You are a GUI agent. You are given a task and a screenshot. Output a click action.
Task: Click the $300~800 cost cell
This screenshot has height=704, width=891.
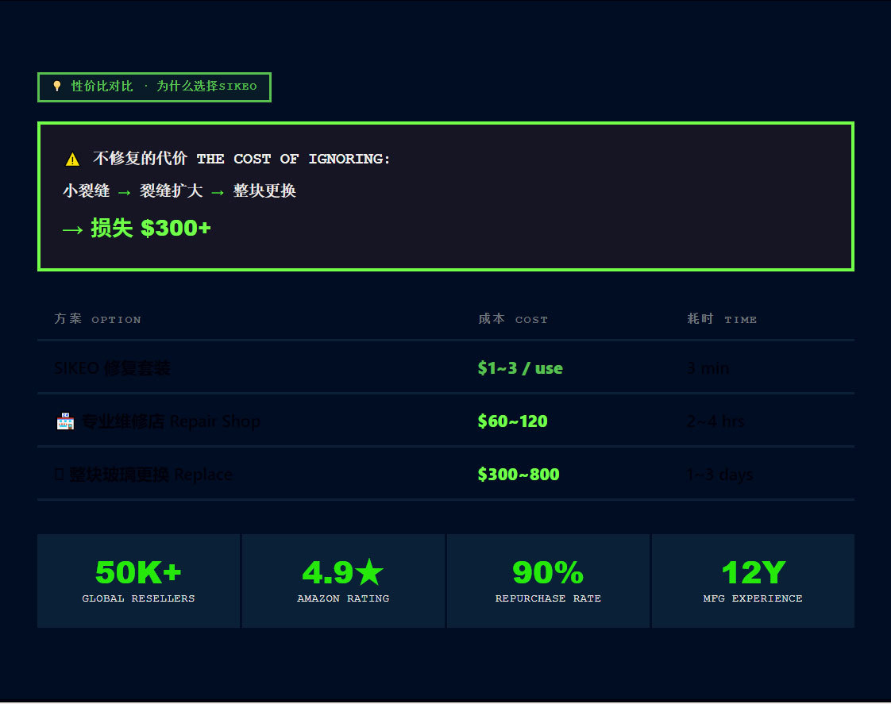519,474
